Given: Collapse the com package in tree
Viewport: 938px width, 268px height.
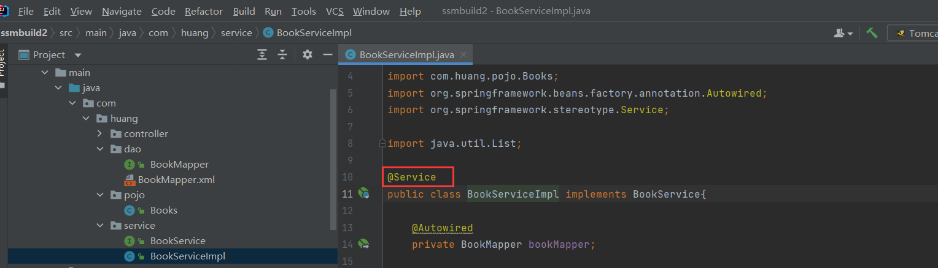Looking at the screenshot, I should click(73, 103).
